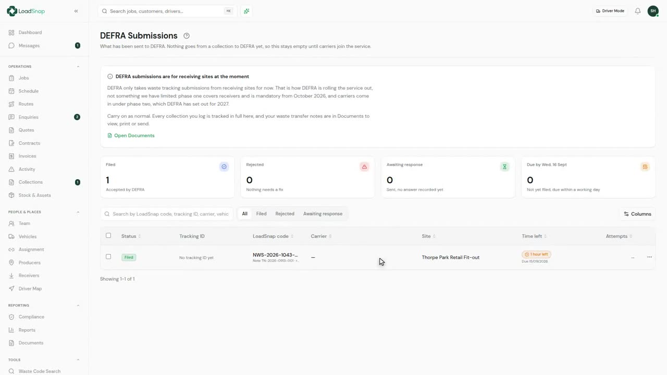Collapse the Reporting section
Image resolution: width=667 pixels, height=375 pixels.
78,305
